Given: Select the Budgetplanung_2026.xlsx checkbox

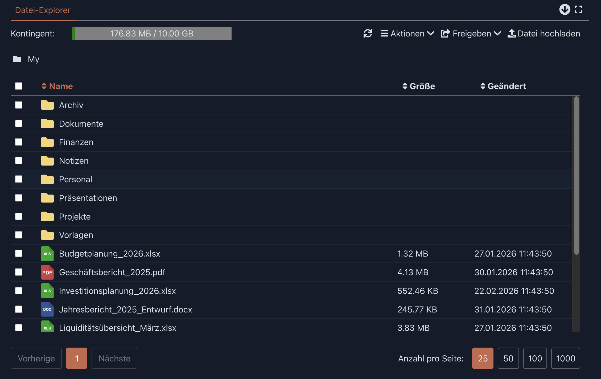Looking at the screenshot, I should [19, 253].
